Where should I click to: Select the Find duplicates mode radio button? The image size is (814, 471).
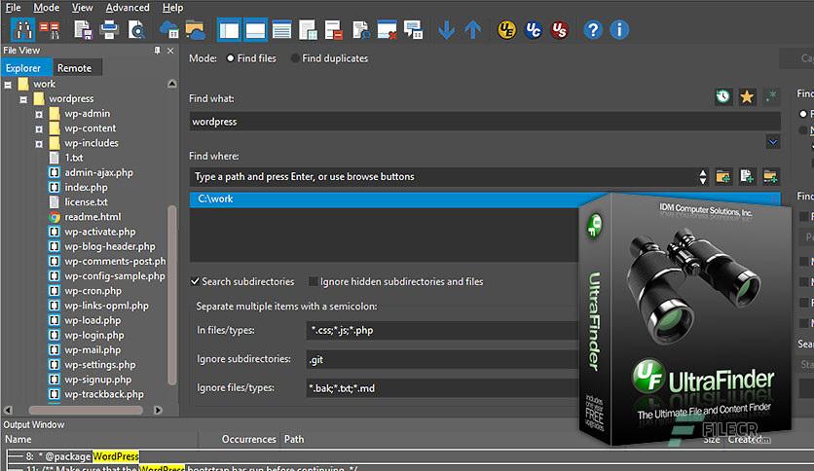pyautogui.click(x=295, y=58)
